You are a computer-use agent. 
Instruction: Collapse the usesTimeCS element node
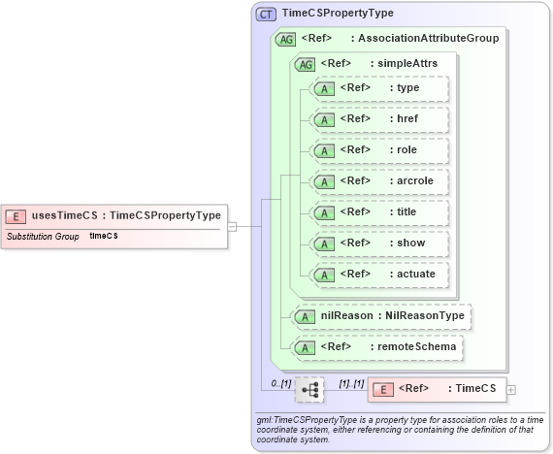point(232,226)
